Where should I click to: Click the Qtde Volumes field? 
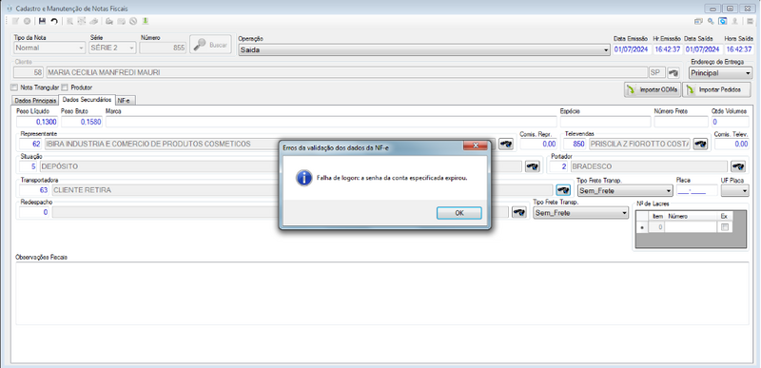coord(730,122)
